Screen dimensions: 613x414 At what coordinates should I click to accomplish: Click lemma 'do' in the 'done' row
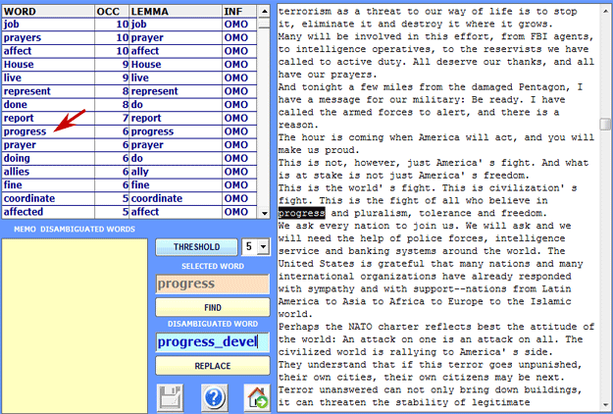(176, 104)
